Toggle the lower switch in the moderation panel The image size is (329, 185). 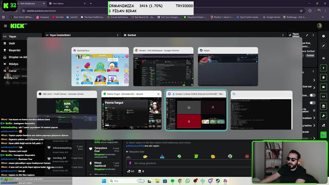[312, 103]
